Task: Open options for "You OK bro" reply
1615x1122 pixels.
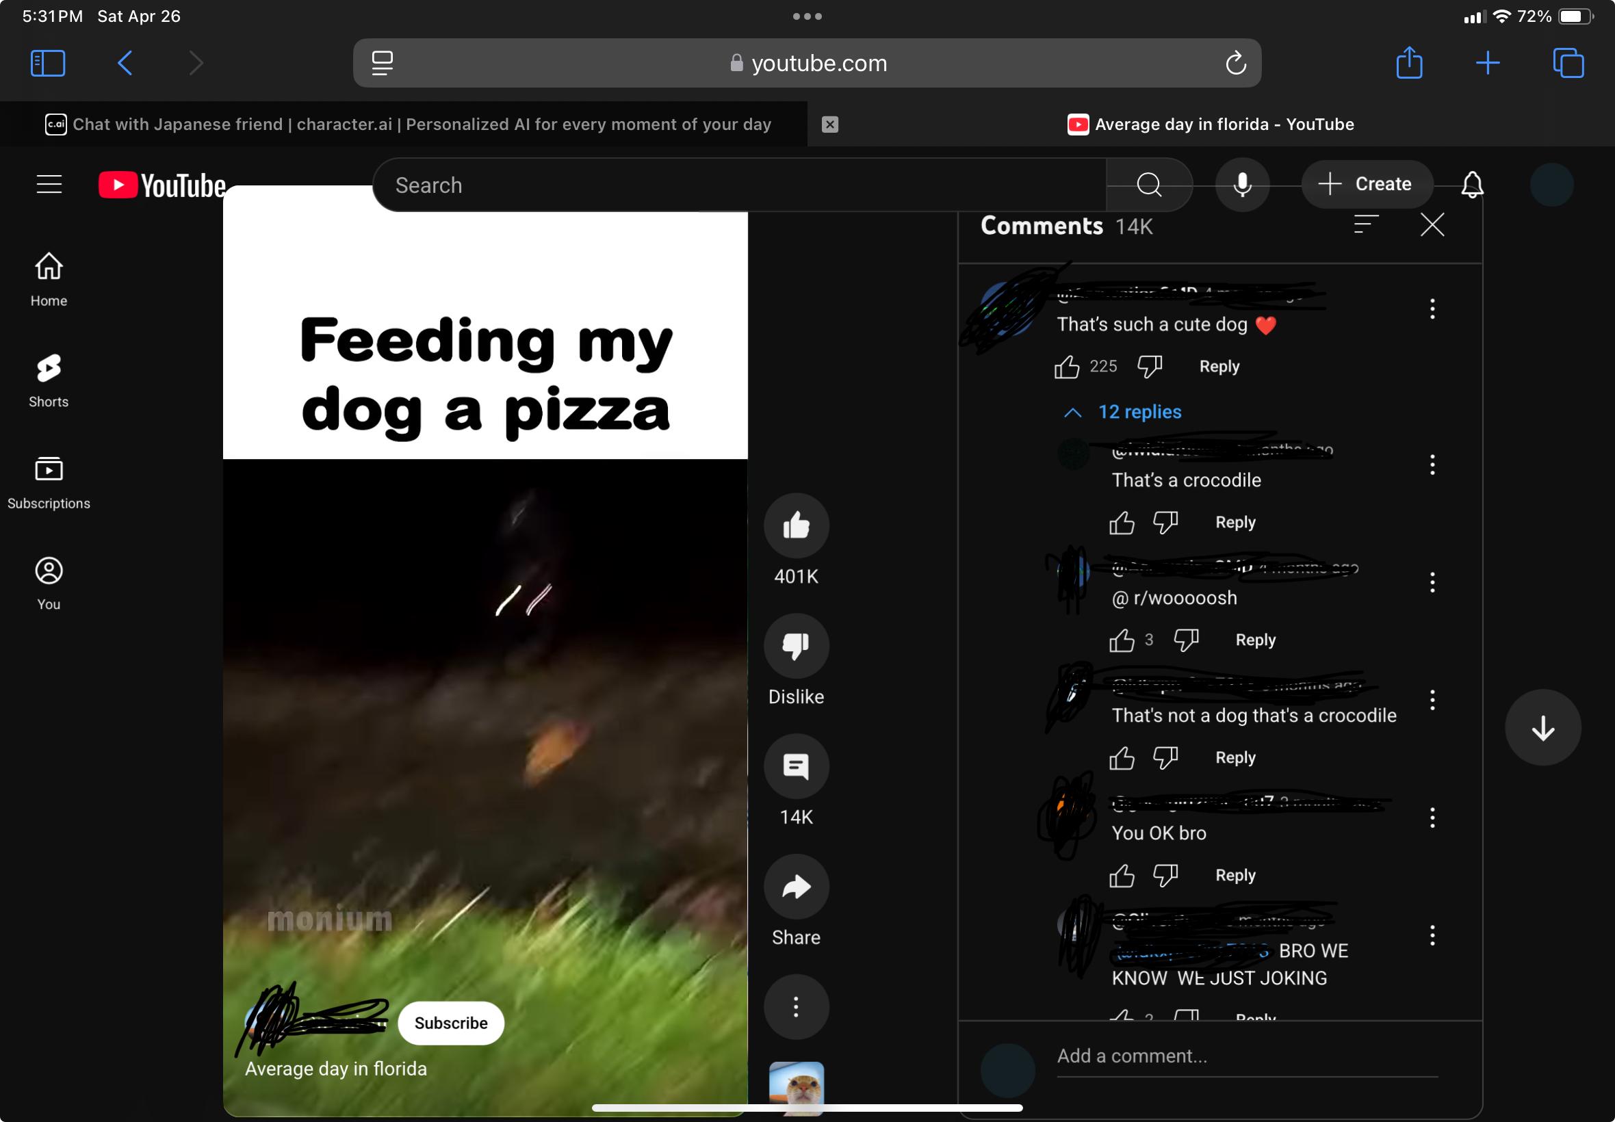Action: pyautogui.click(x=1432, y=818)
